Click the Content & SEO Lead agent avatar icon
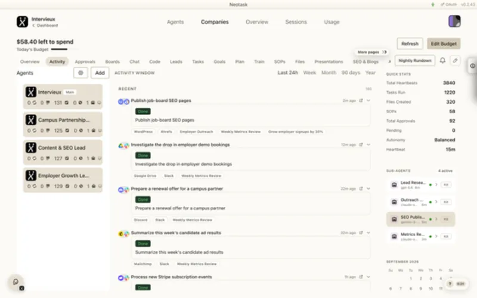 pyautogui.click(x=31, y=148)
